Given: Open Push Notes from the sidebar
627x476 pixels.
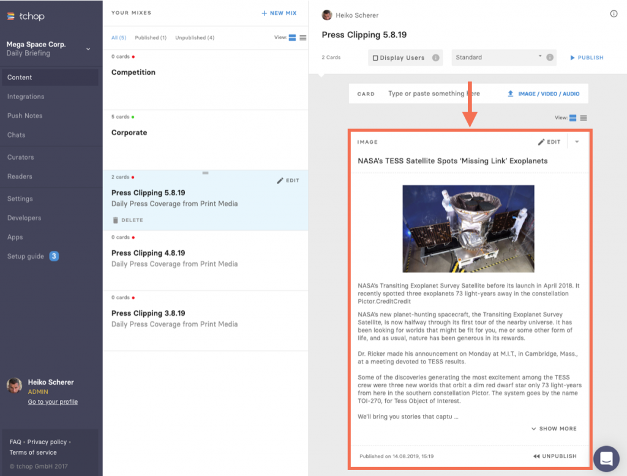Looking at the screenshot, I should 24,116.
